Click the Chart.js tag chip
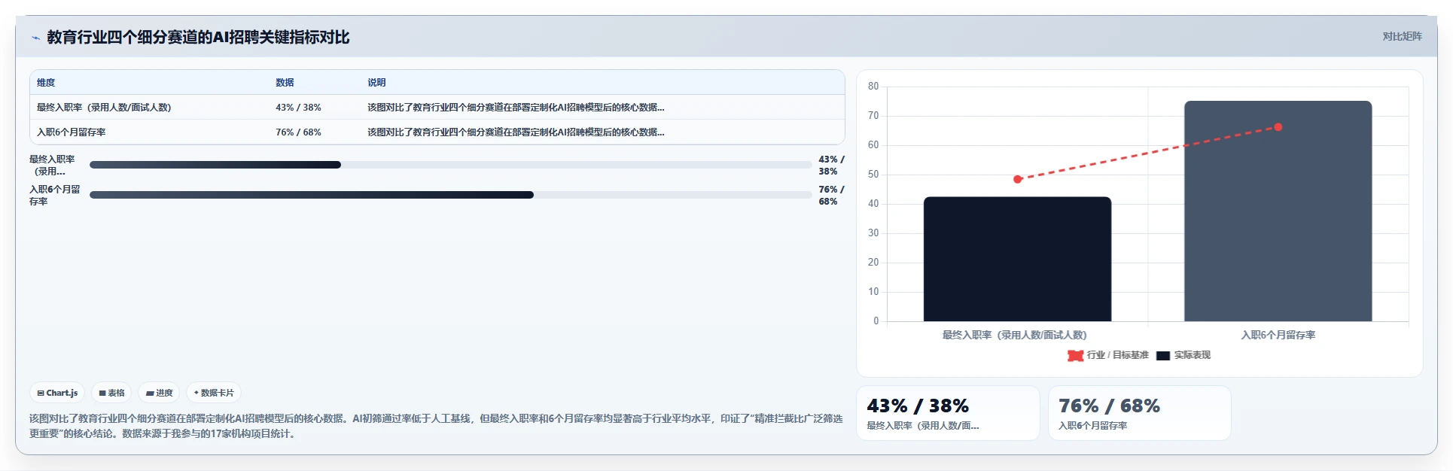This screenshot has height=471, width=1453. click(x=57, y=393)
